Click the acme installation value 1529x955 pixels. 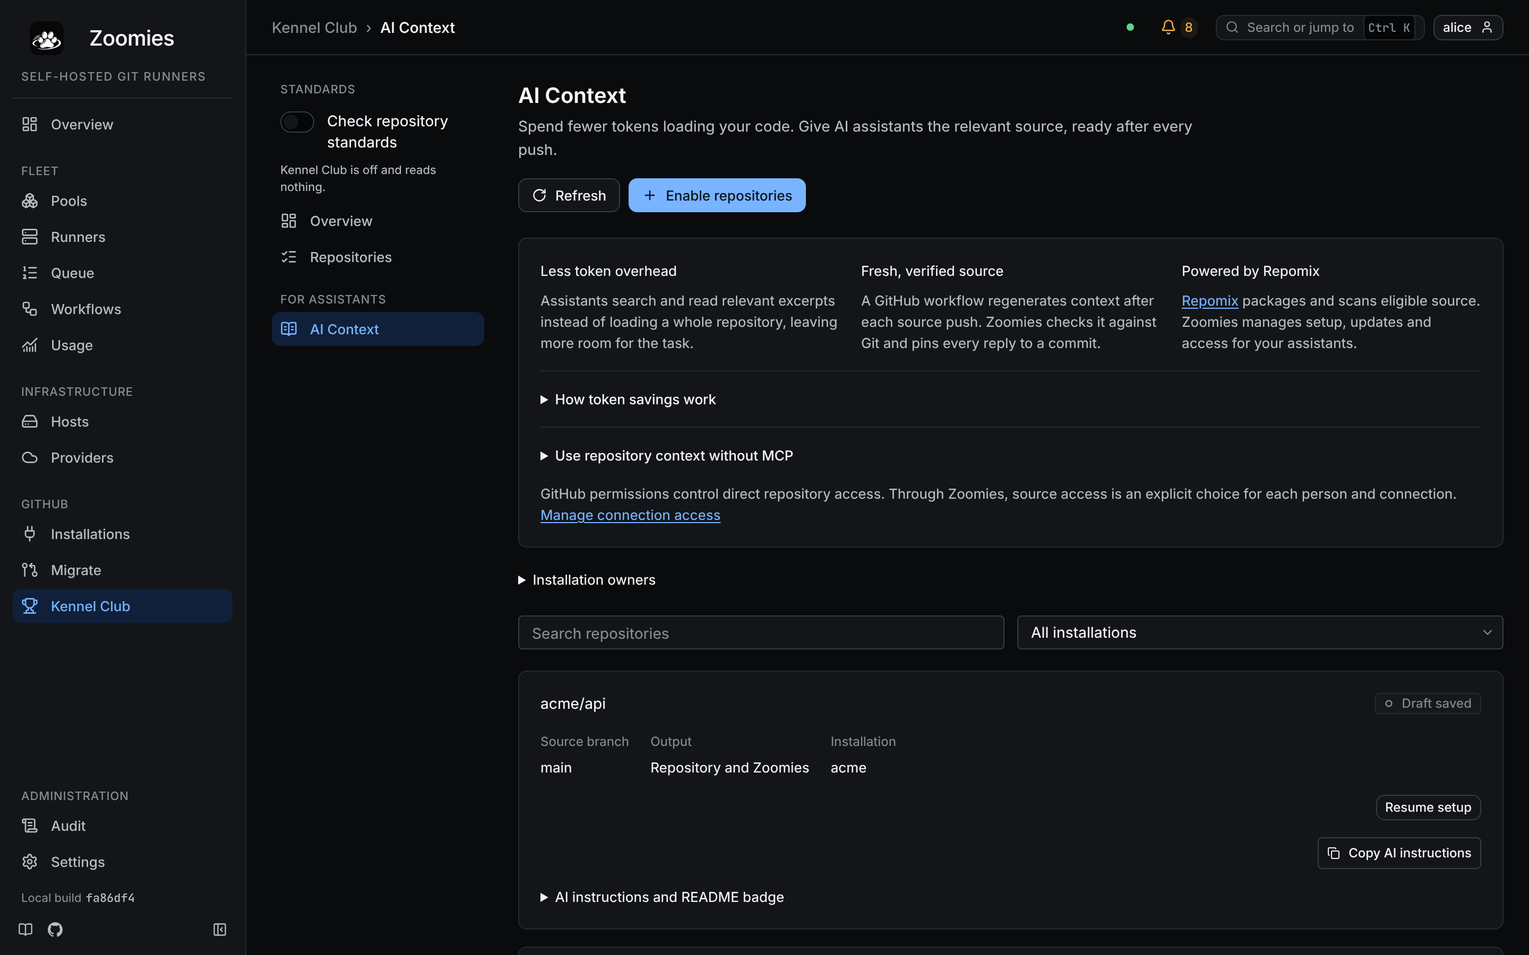848,767
